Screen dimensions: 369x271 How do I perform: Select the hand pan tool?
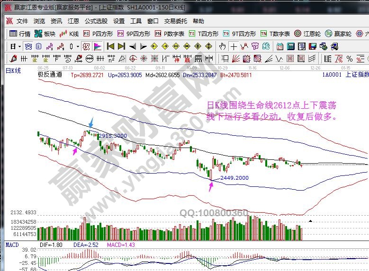tap(222, 46)
